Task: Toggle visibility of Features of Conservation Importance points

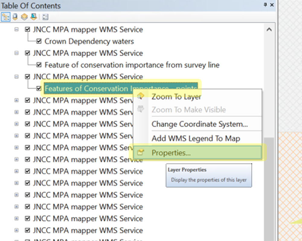Action: (39, 89)
